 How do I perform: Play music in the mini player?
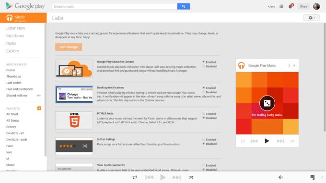pos(267,141)
